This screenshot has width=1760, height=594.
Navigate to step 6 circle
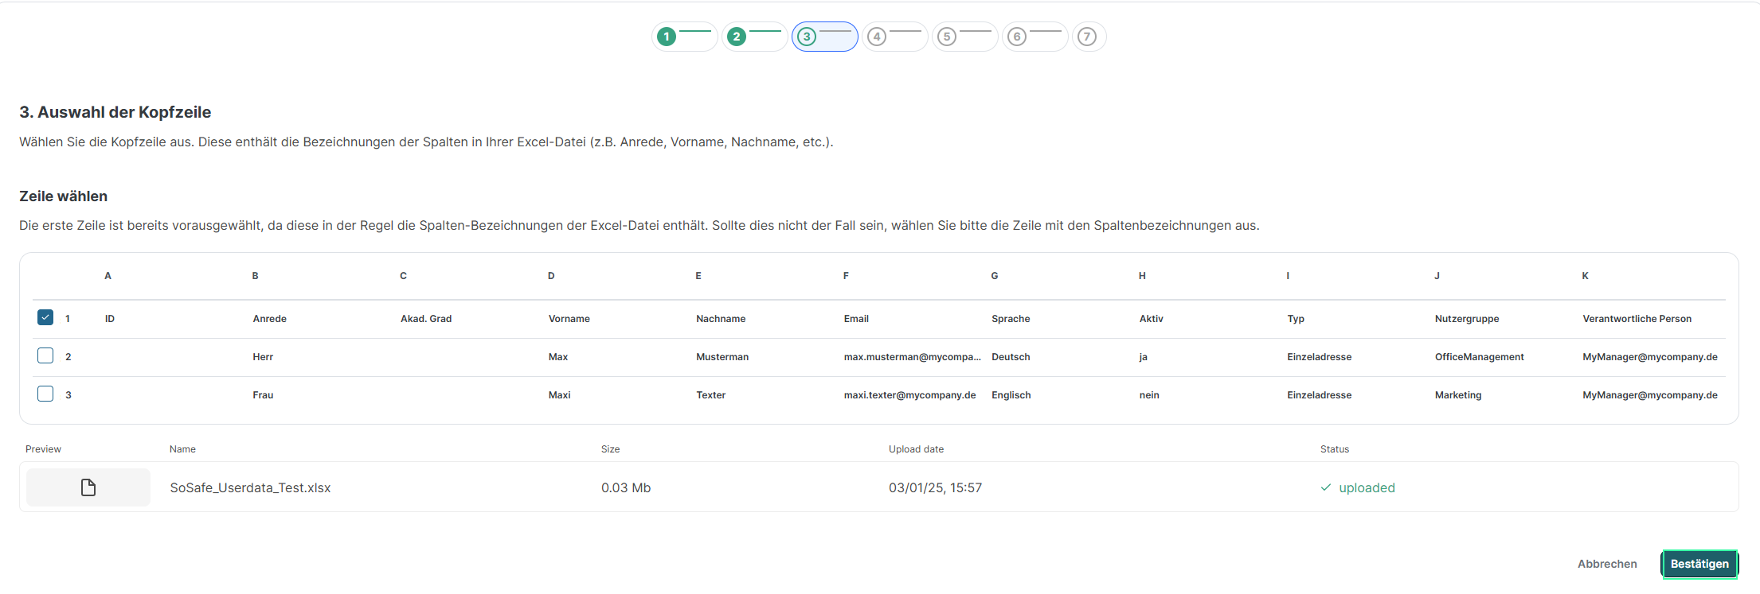tap(1017, 37)
